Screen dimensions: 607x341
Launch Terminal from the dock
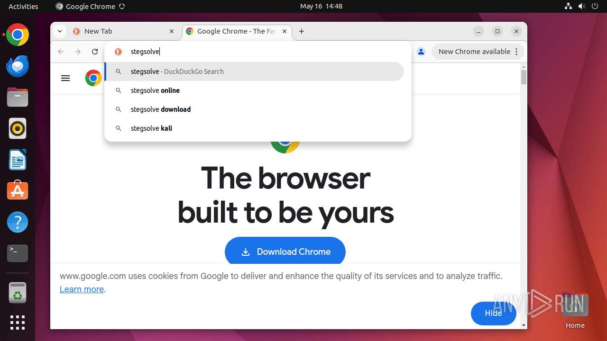point(18,253)
